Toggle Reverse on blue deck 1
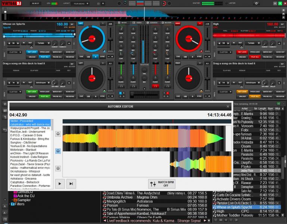 pyautogui.click(x=70, y=57)
